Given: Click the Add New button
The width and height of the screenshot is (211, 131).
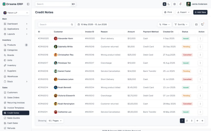Looking at the screenshot, I should pyautogui.click(x=200, y=12).
